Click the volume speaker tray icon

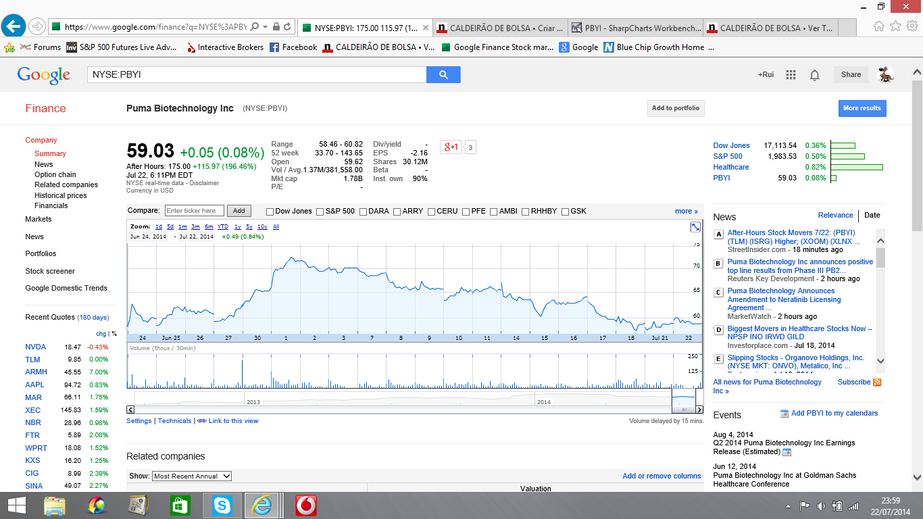click(821, 505)
